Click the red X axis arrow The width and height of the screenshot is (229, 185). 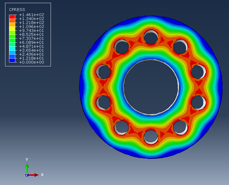tap(34, 175)
